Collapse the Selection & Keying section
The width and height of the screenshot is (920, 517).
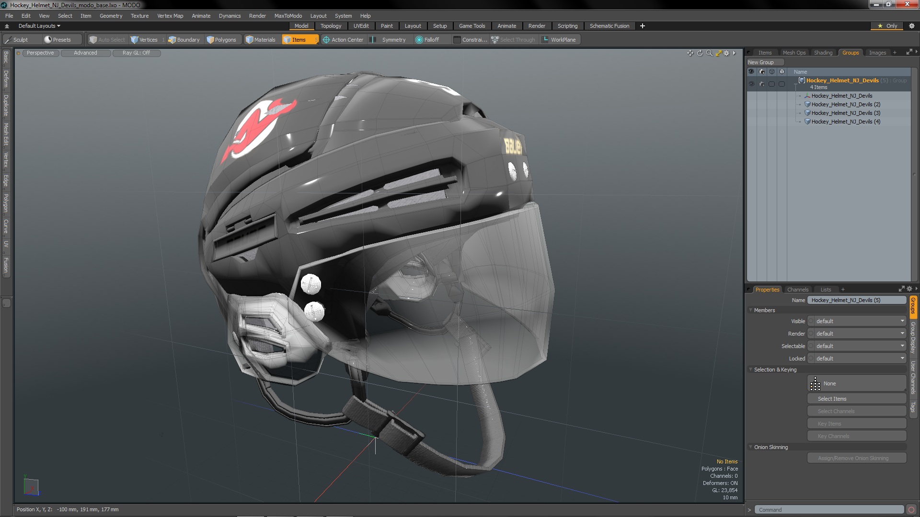pos(751,370)
